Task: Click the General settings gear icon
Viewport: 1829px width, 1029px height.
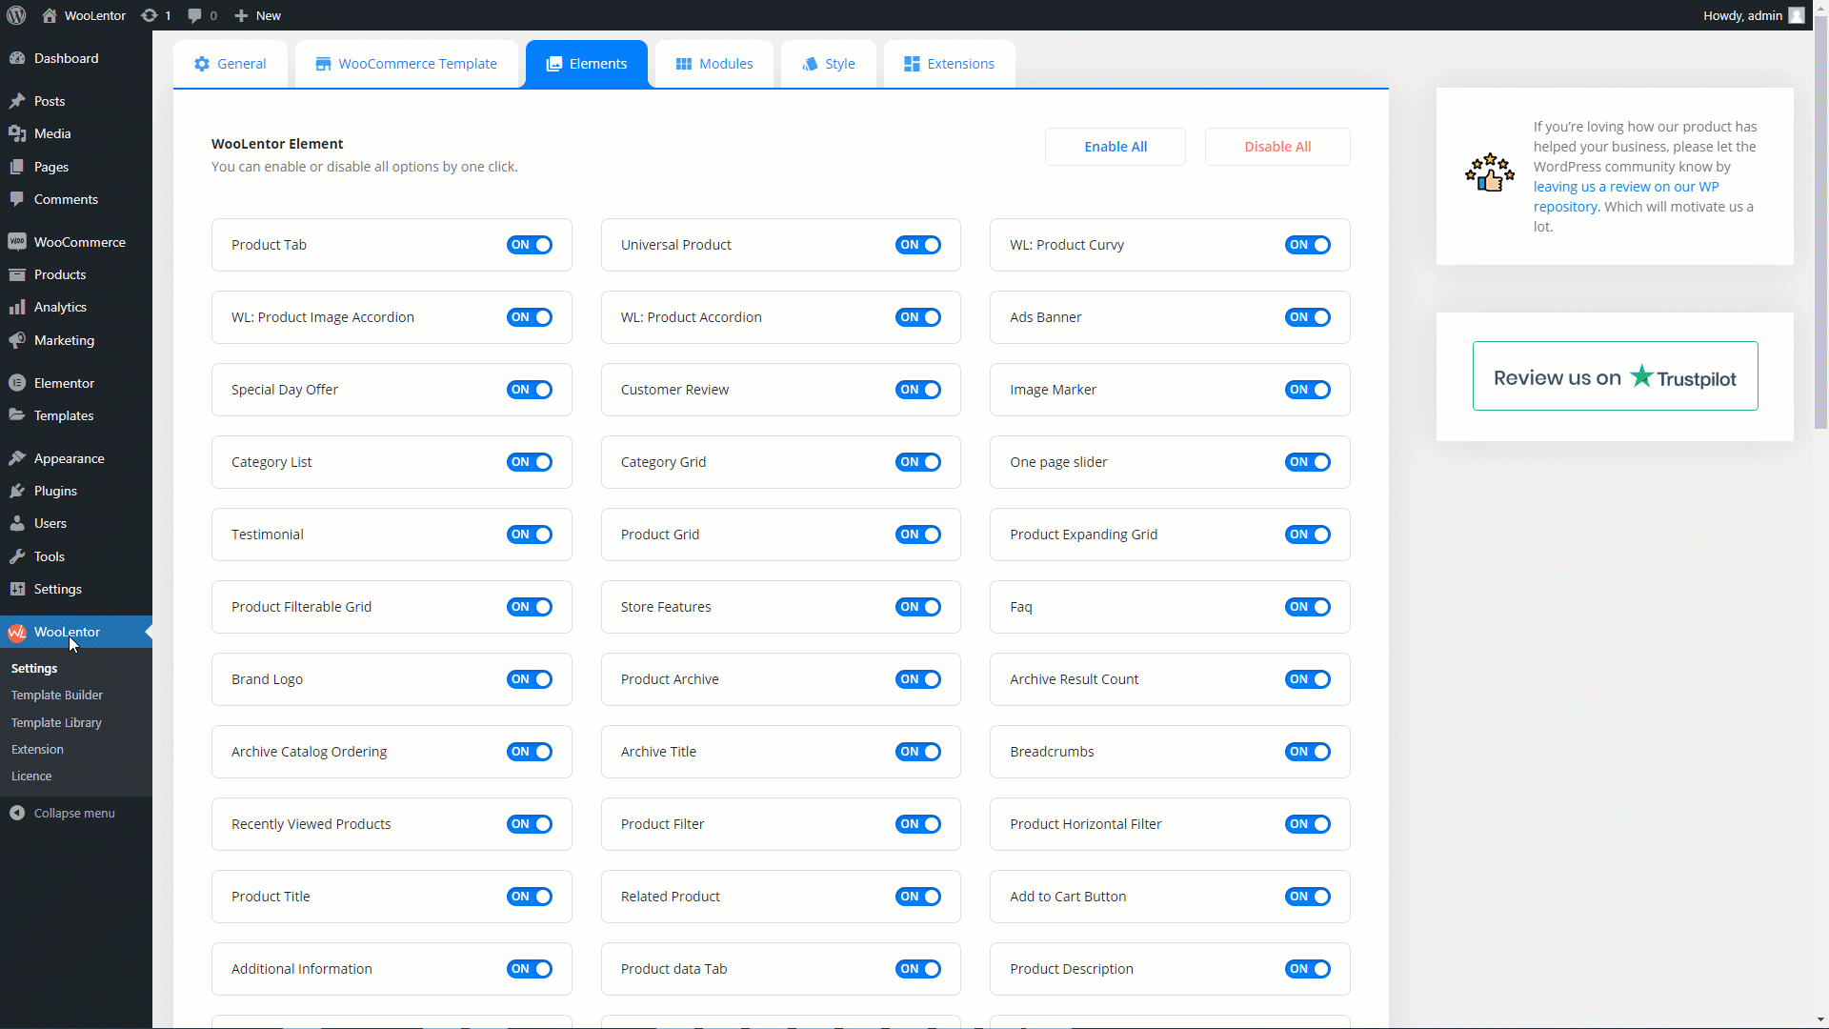Action: [202, 63]
